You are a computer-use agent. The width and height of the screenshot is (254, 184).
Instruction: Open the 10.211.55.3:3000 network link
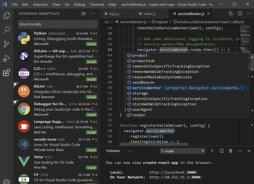pos(176,177)
